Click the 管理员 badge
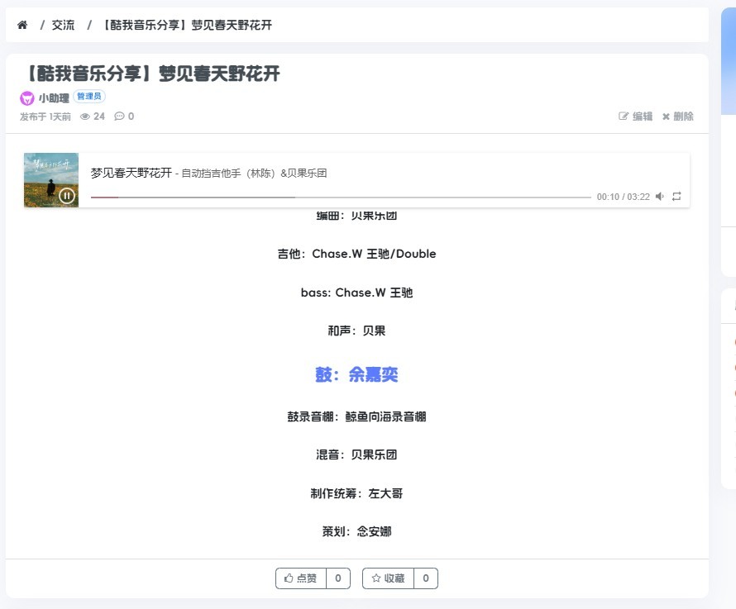 (89, 97)
